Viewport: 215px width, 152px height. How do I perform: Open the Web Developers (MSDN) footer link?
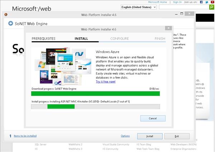(183, 144)
